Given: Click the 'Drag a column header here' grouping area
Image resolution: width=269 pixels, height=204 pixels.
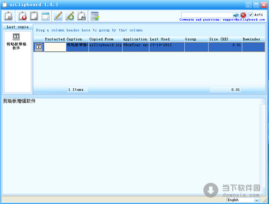Looking at the screenshot, I should tap(149, 30).
